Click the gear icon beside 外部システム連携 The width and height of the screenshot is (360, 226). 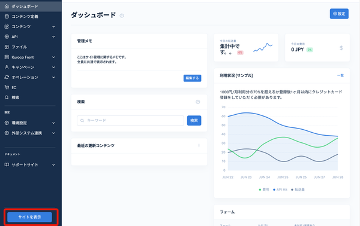(7, 133)
